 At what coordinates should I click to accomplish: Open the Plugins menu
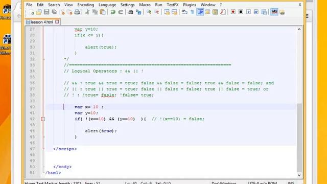click(190, 5)
